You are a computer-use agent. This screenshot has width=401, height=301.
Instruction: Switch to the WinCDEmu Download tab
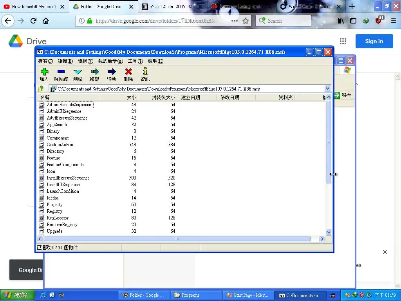tap(311, 7)
